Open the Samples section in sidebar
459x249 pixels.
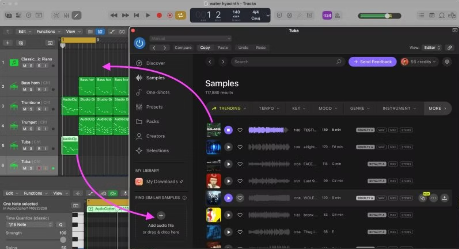155,78
